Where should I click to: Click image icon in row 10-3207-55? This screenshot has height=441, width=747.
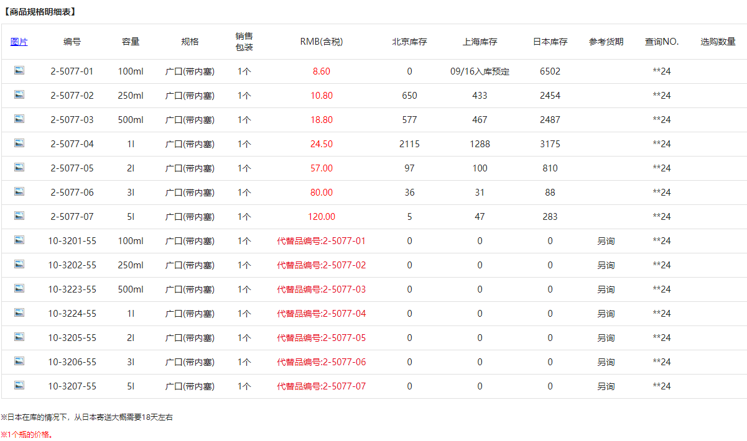(x=19, y=386)
